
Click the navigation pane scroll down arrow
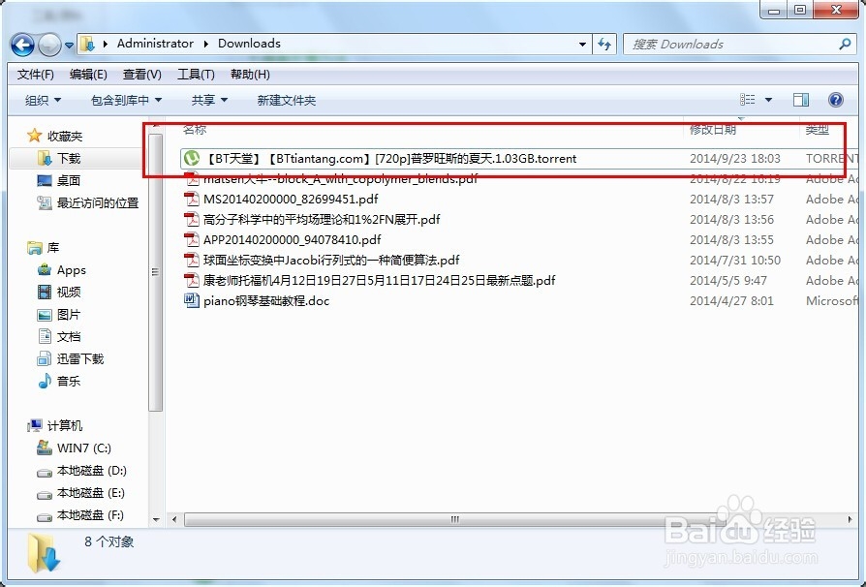point(156,519)
